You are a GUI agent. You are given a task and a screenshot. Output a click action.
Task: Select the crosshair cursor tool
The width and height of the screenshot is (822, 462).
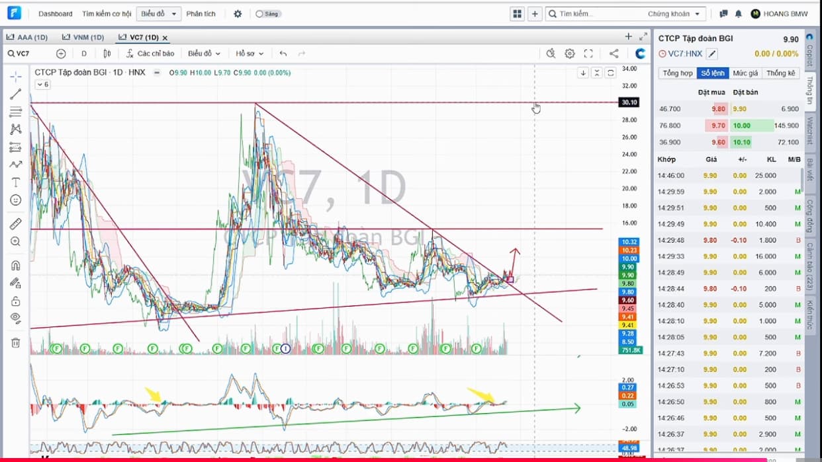point(16,77)
